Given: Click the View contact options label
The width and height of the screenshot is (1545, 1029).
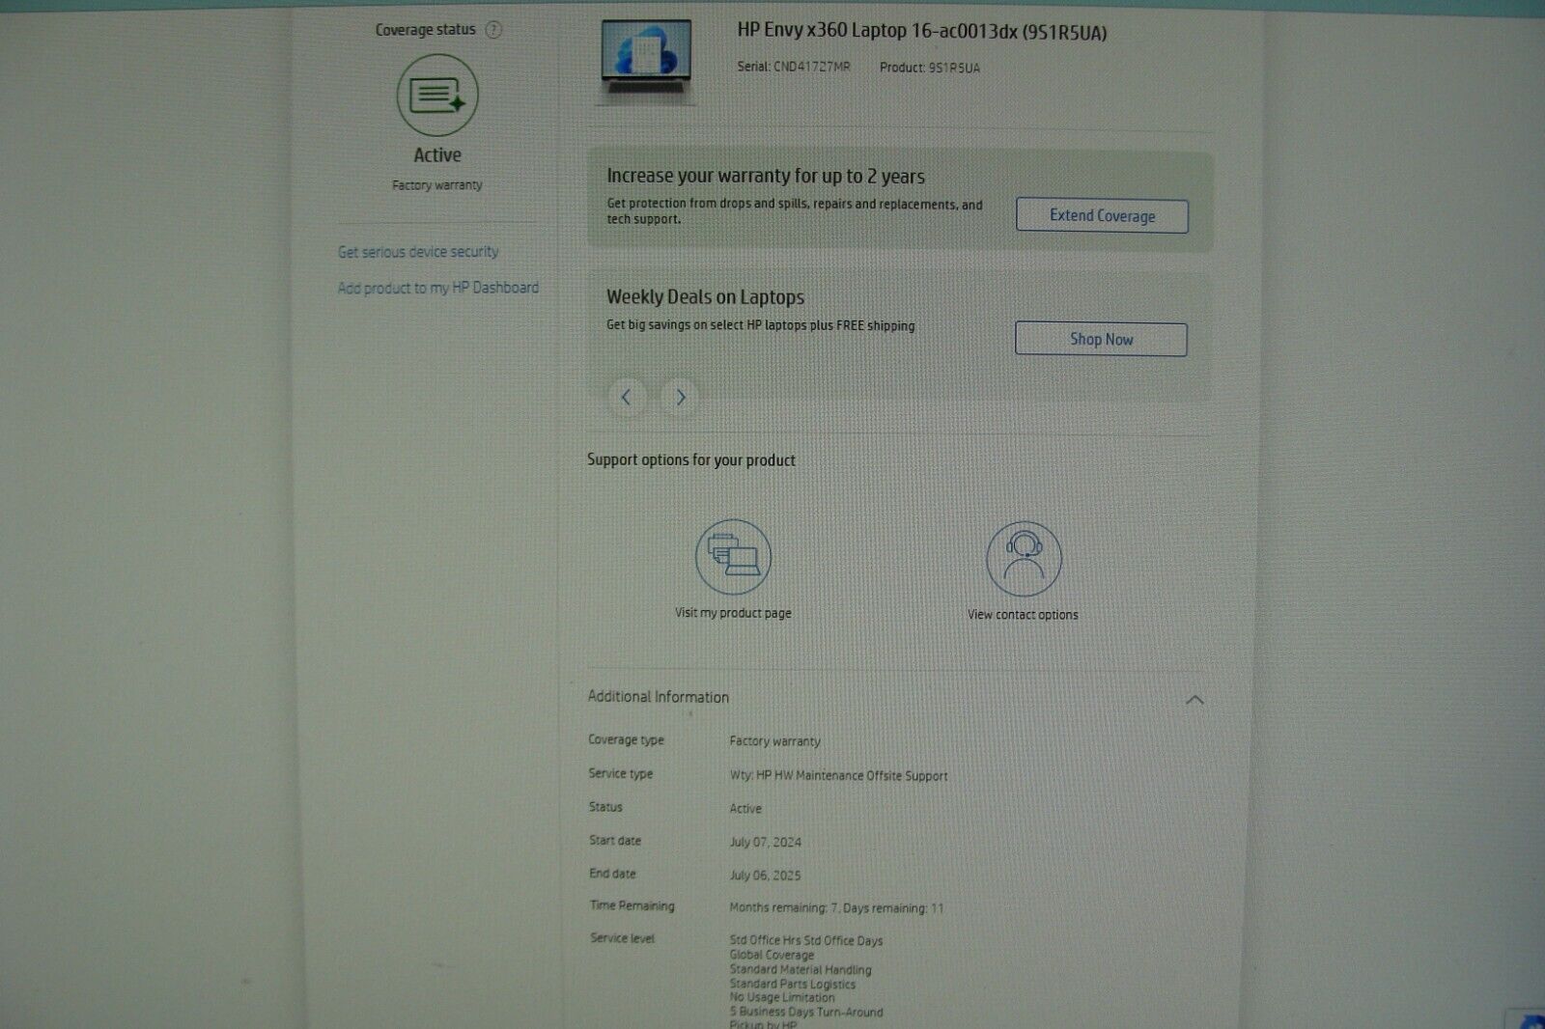Looking at the screenshot, I should 1023,615.
